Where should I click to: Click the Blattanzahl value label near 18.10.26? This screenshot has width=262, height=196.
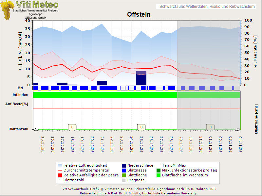pos(72,127)
